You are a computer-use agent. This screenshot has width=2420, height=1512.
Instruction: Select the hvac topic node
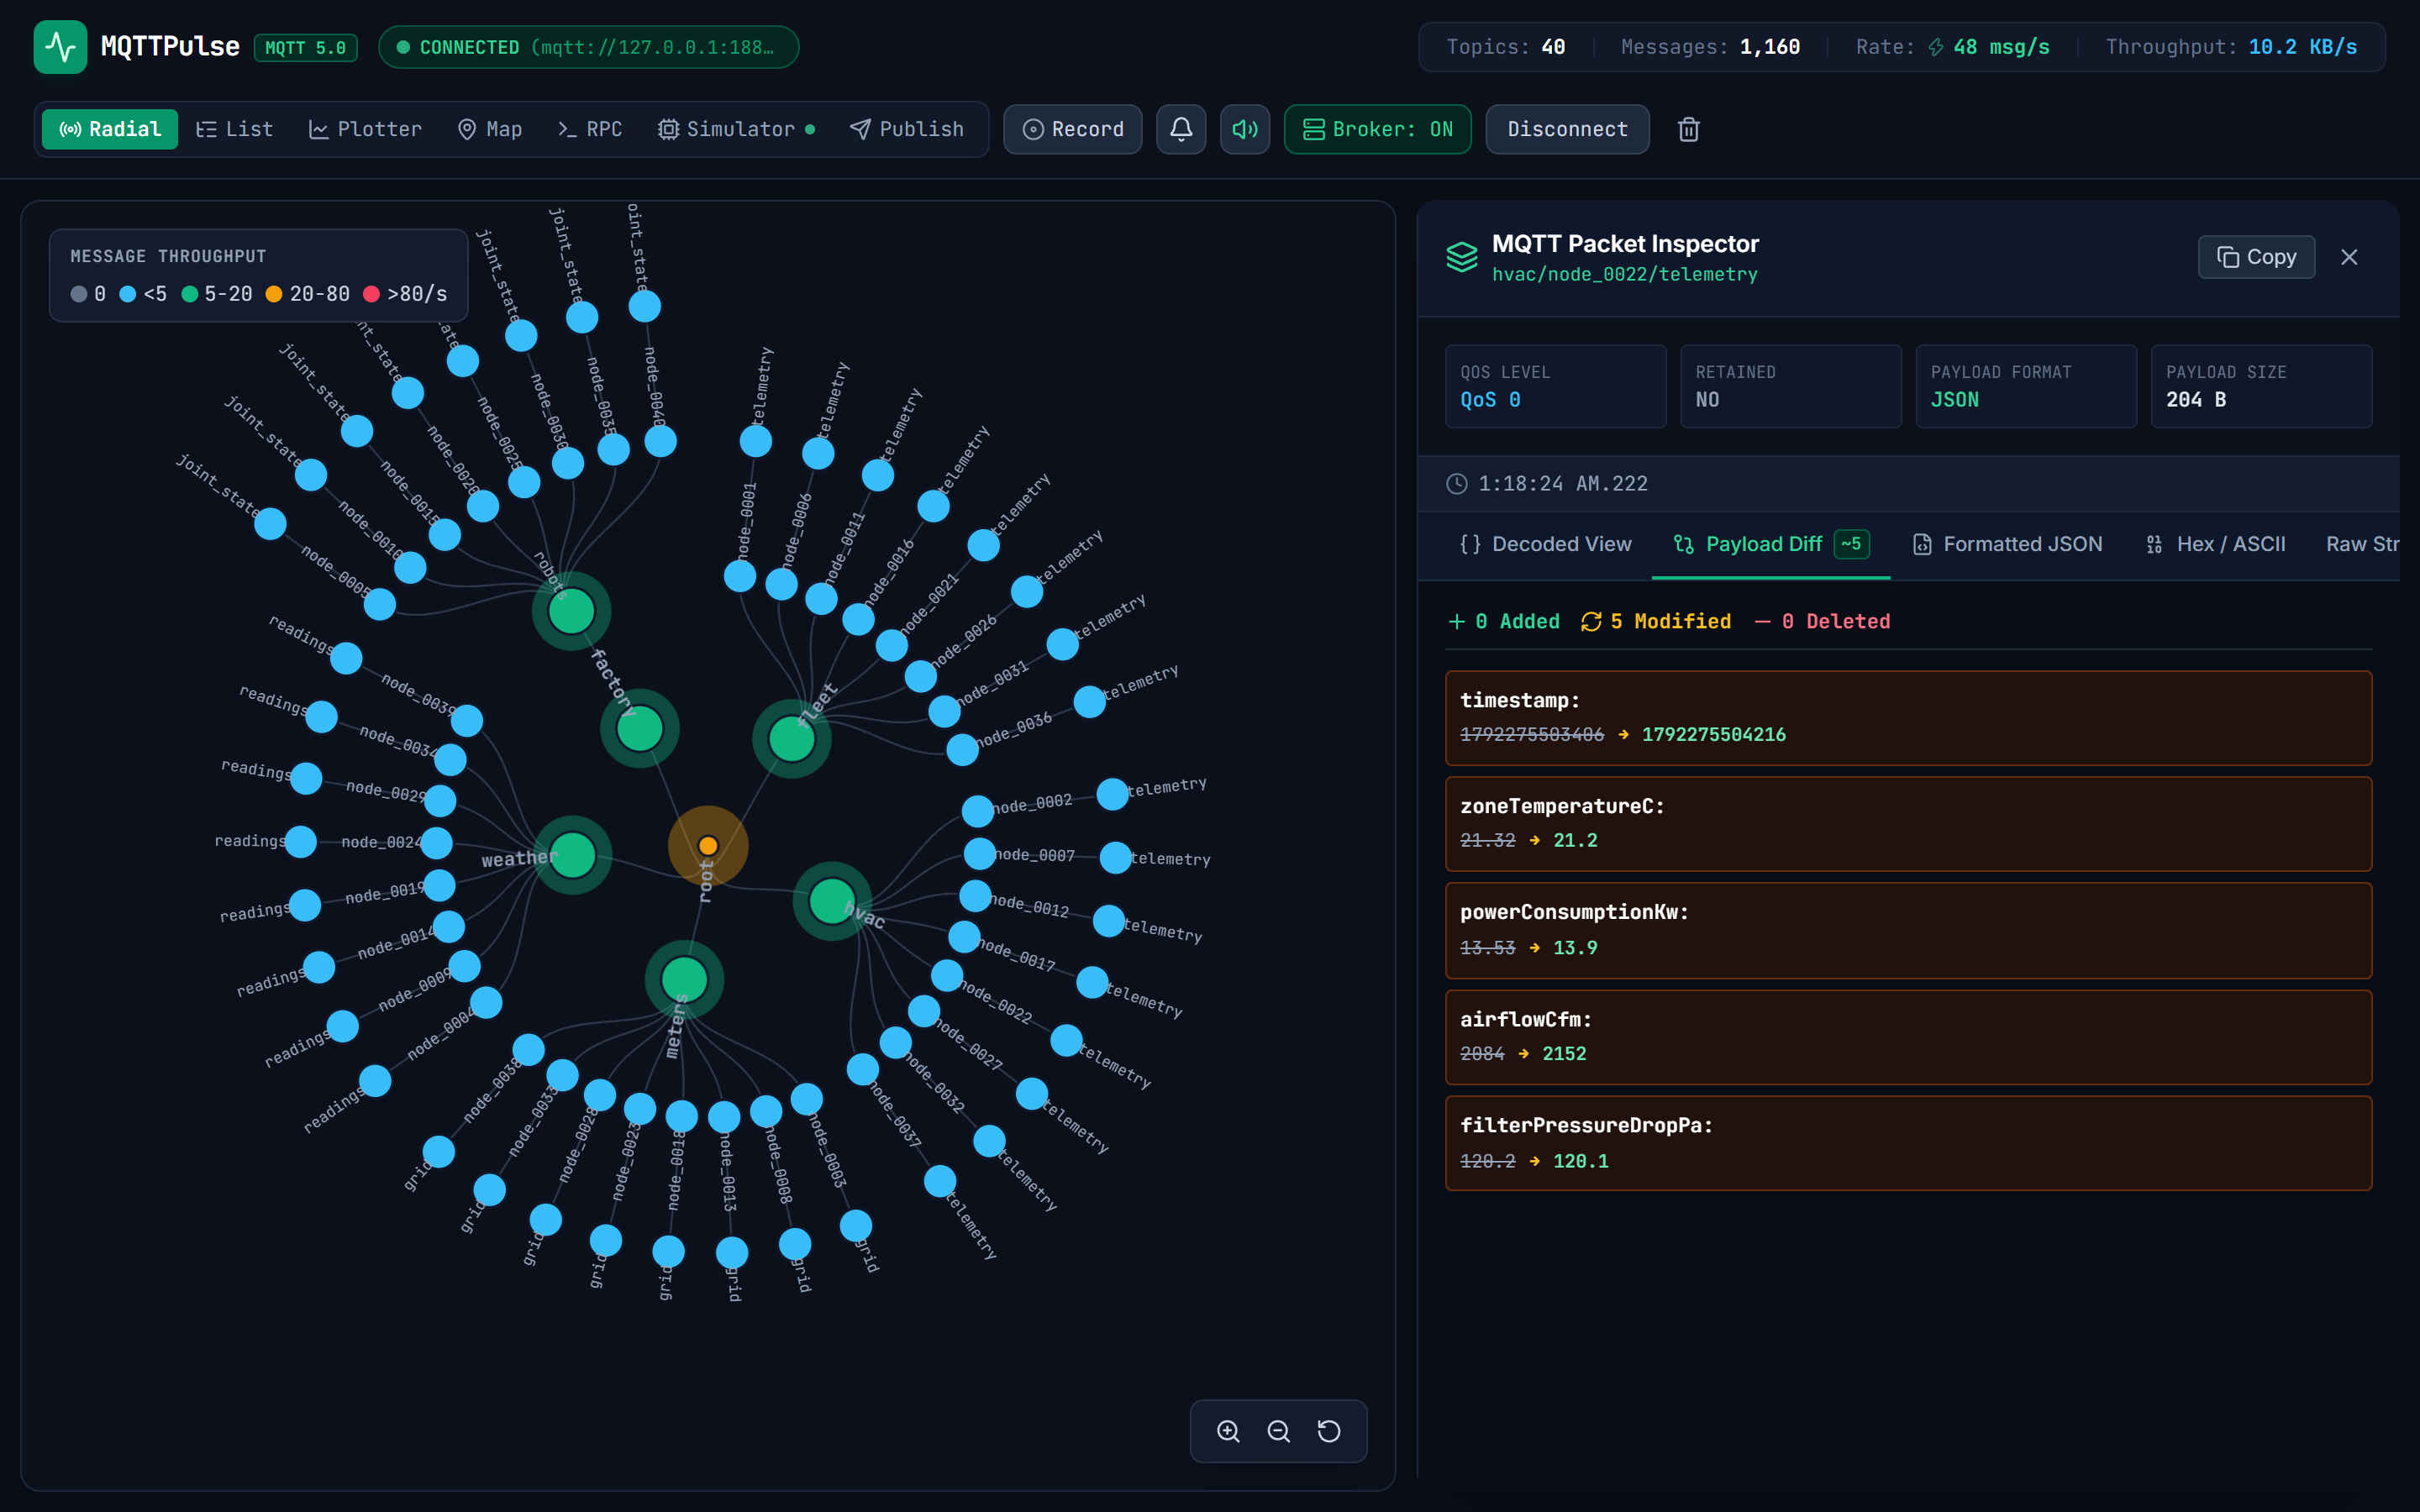pos(832,901)
